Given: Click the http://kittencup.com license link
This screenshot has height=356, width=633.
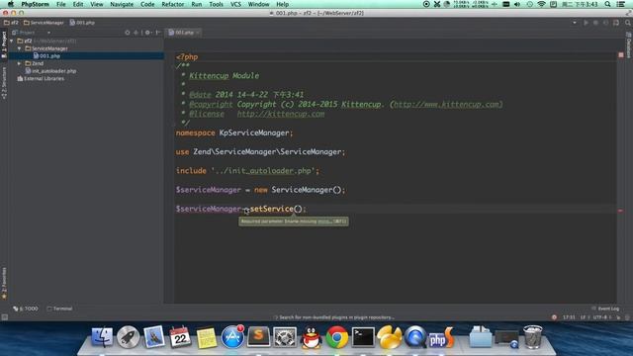Looking at the screenshot, I should [281, 114].
